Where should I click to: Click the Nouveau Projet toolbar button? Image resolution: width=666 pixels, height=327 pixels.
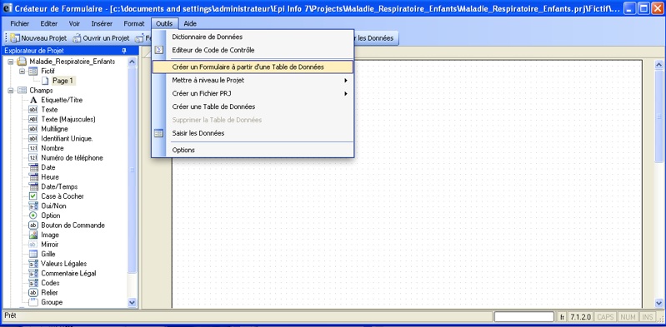tap(38, 38)
